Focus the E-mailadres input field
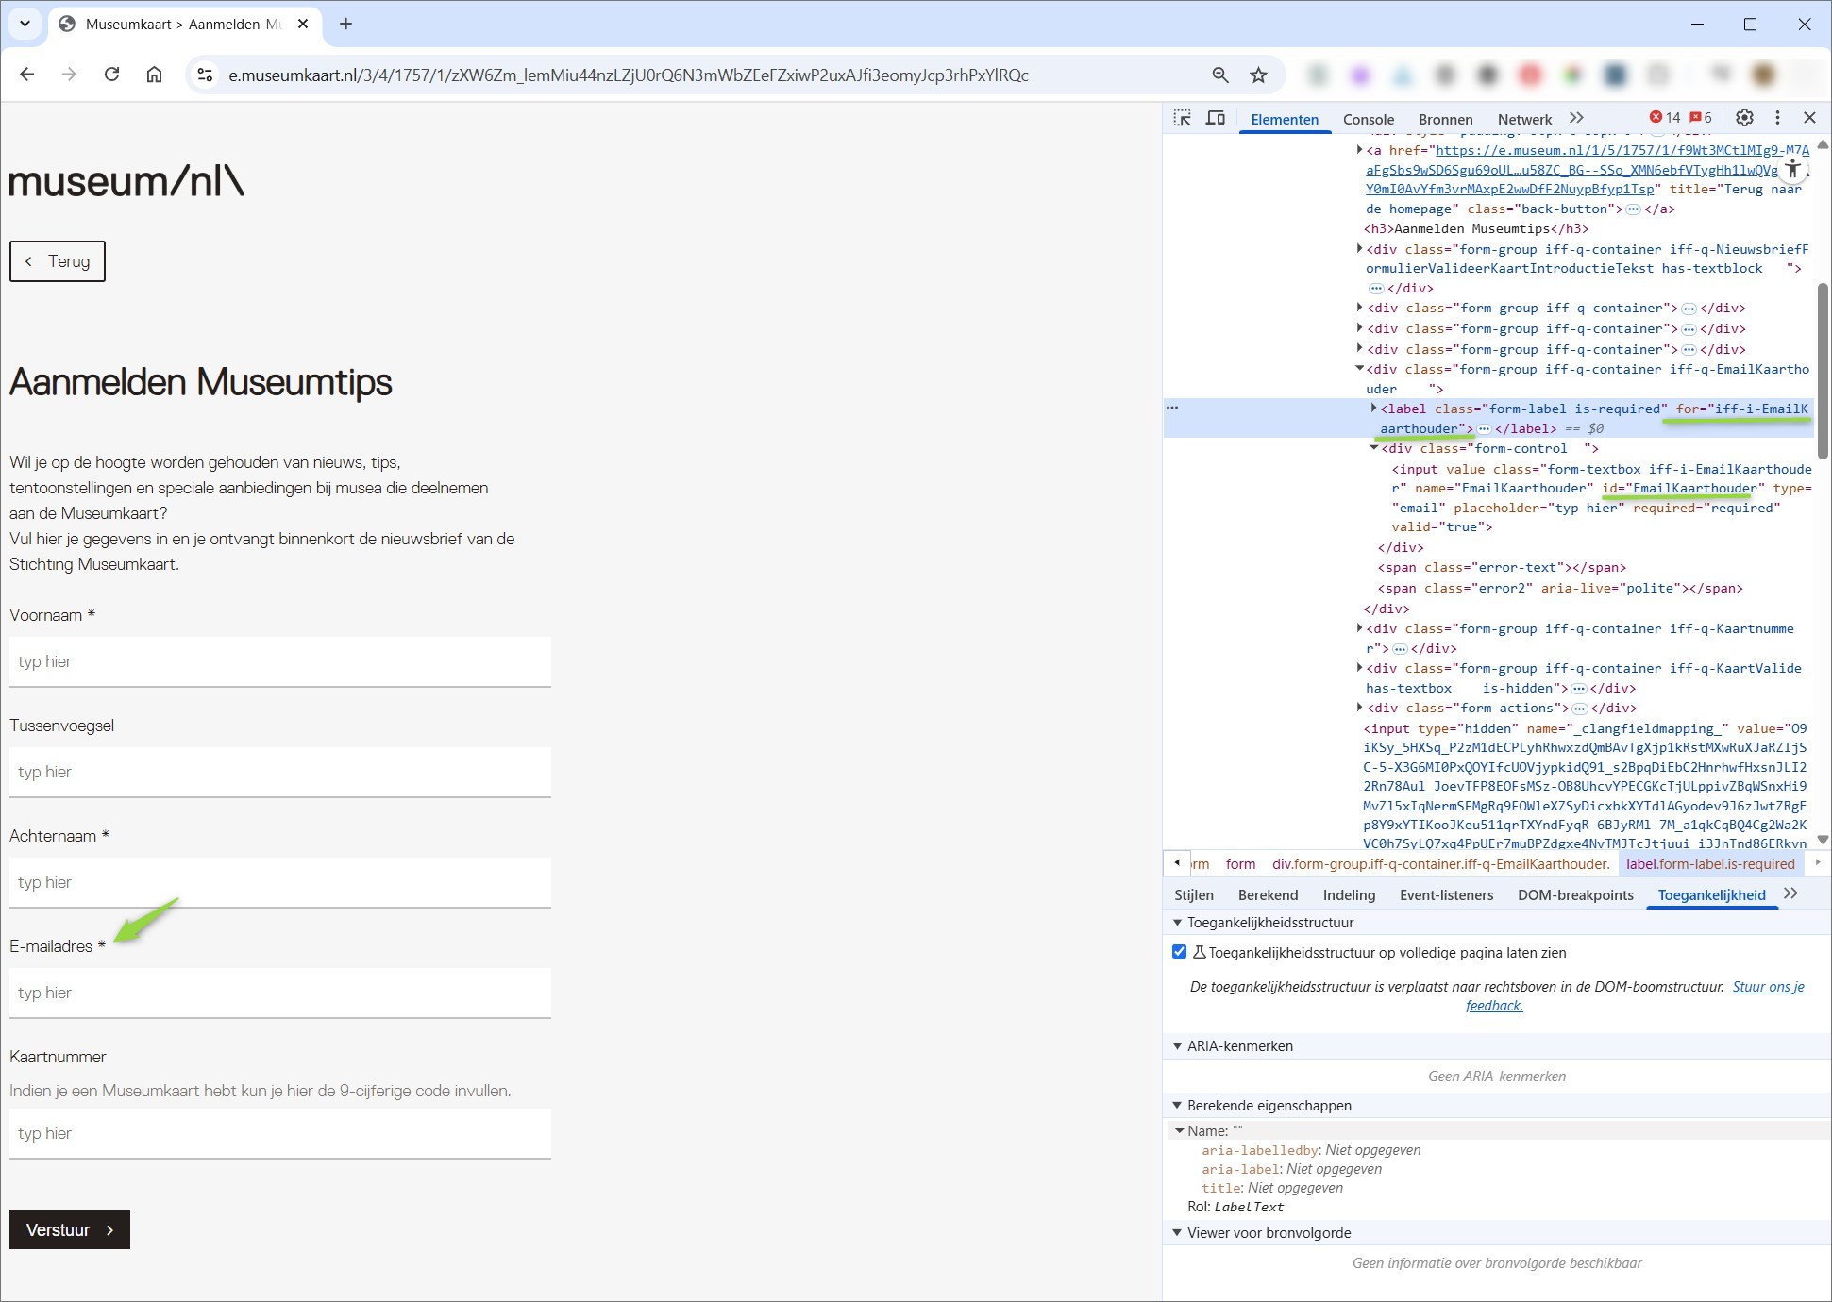This screenshot has height=1302, width=1832. click(x=280, y=993)
